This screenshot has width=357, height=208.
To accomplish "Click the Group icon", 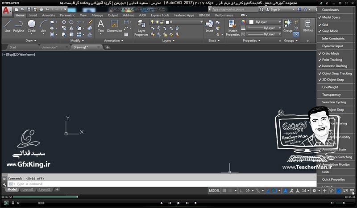I will [287, 26].
